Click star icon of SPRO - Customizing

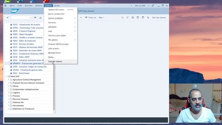[x=11, y=28]
